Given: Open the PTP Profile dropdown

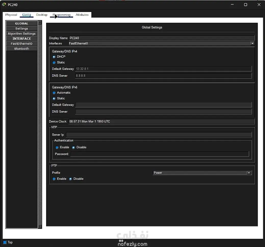Looking at the screenshot, I should pos(202,173).
